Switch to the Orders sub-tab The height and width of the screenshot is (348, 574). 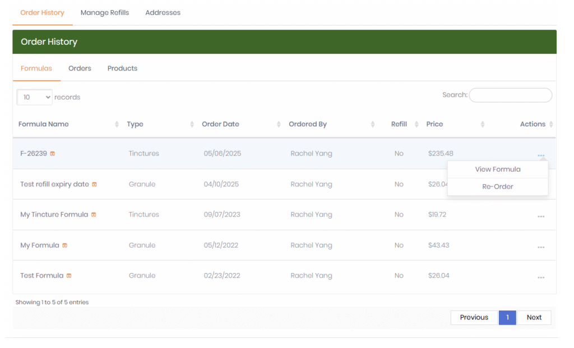(x=80, y=69)
